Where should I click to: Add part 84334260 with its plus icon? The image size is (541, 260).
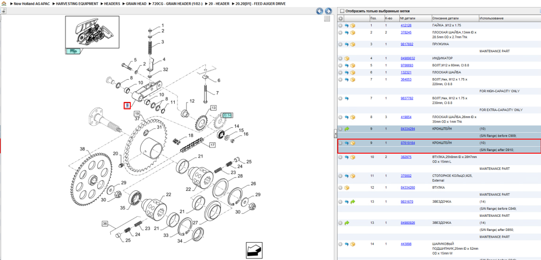click(x=340, y=188)
